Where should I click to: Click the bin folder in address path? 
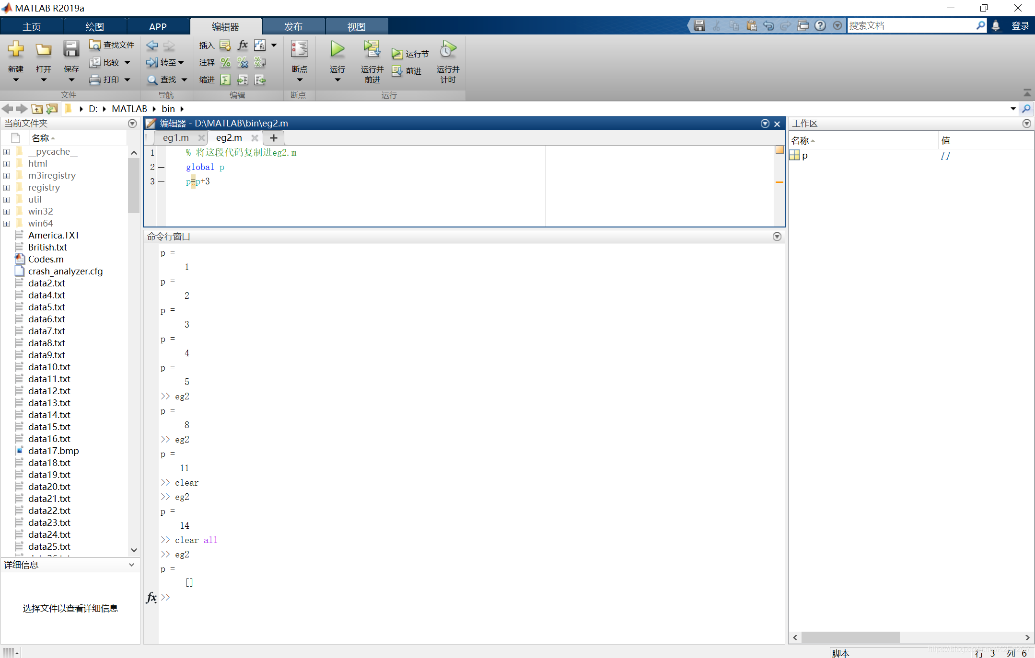168,109
